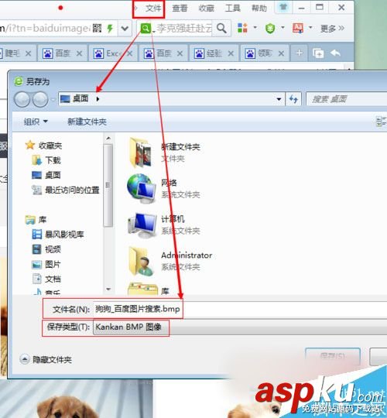Click the browser search input field

pos(184,28)
